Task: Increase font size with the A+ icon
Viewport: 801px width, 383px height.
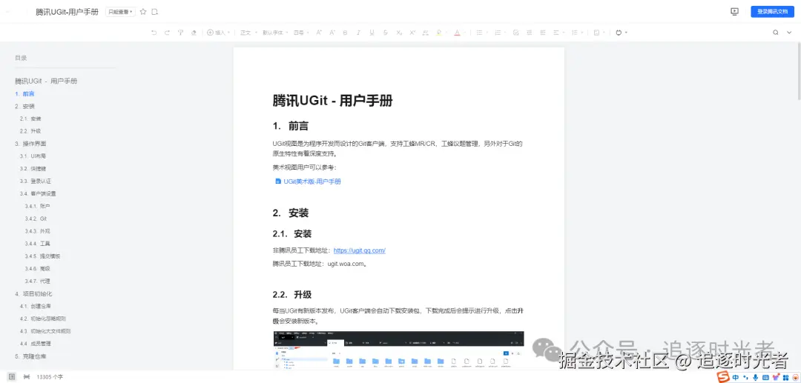Action: [x=319, y=33]
